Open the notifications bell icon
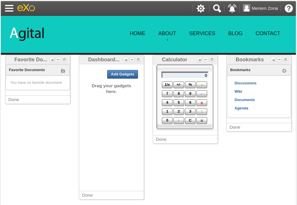The image size is (297, 205). [x=232, y=9]
